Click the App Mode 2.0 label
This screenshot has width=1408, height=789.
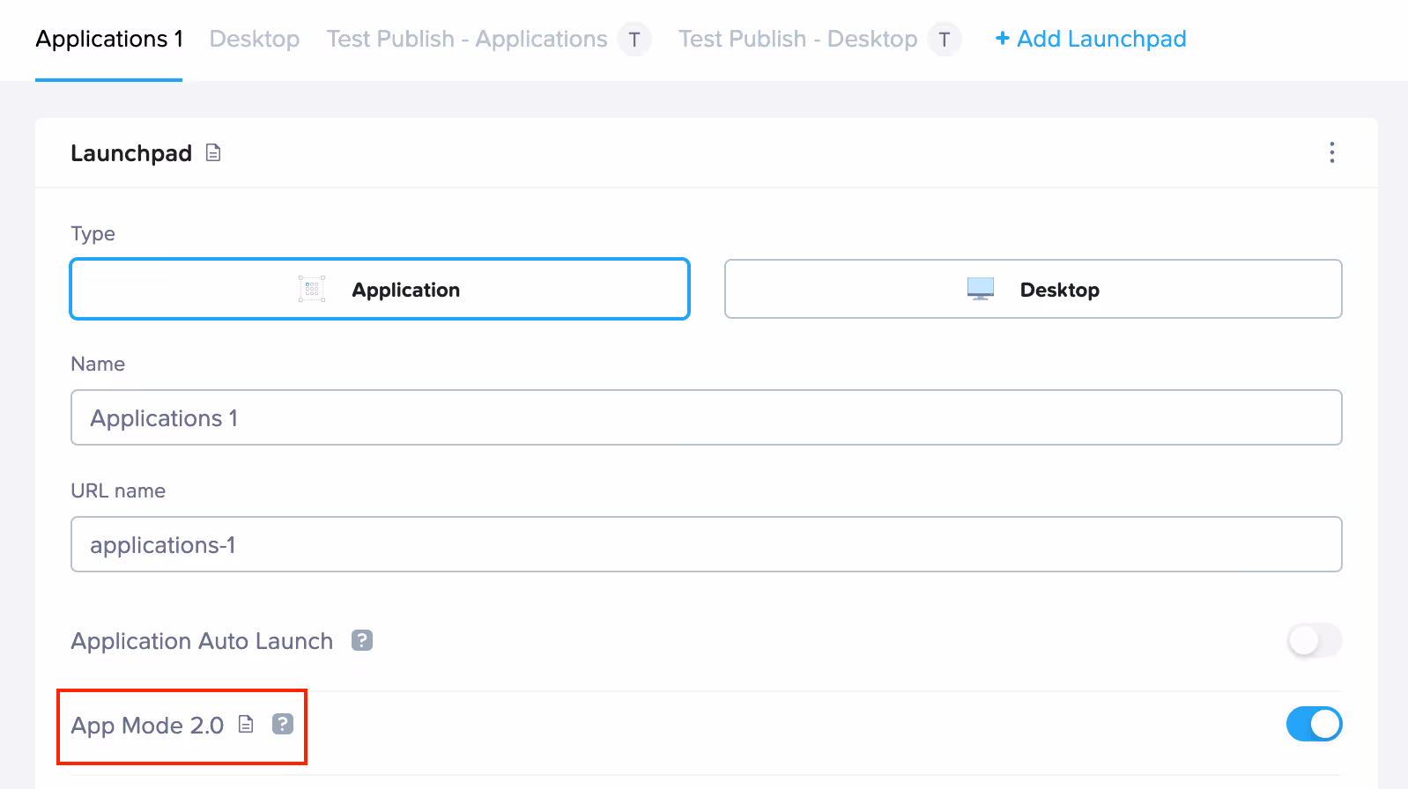coord(147,725)
